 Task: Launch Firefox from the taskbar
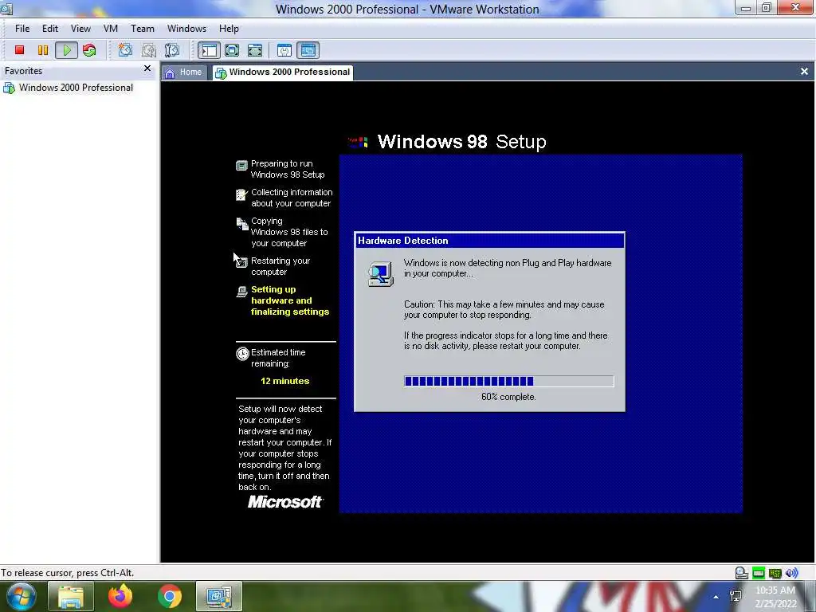click(120, 596)
